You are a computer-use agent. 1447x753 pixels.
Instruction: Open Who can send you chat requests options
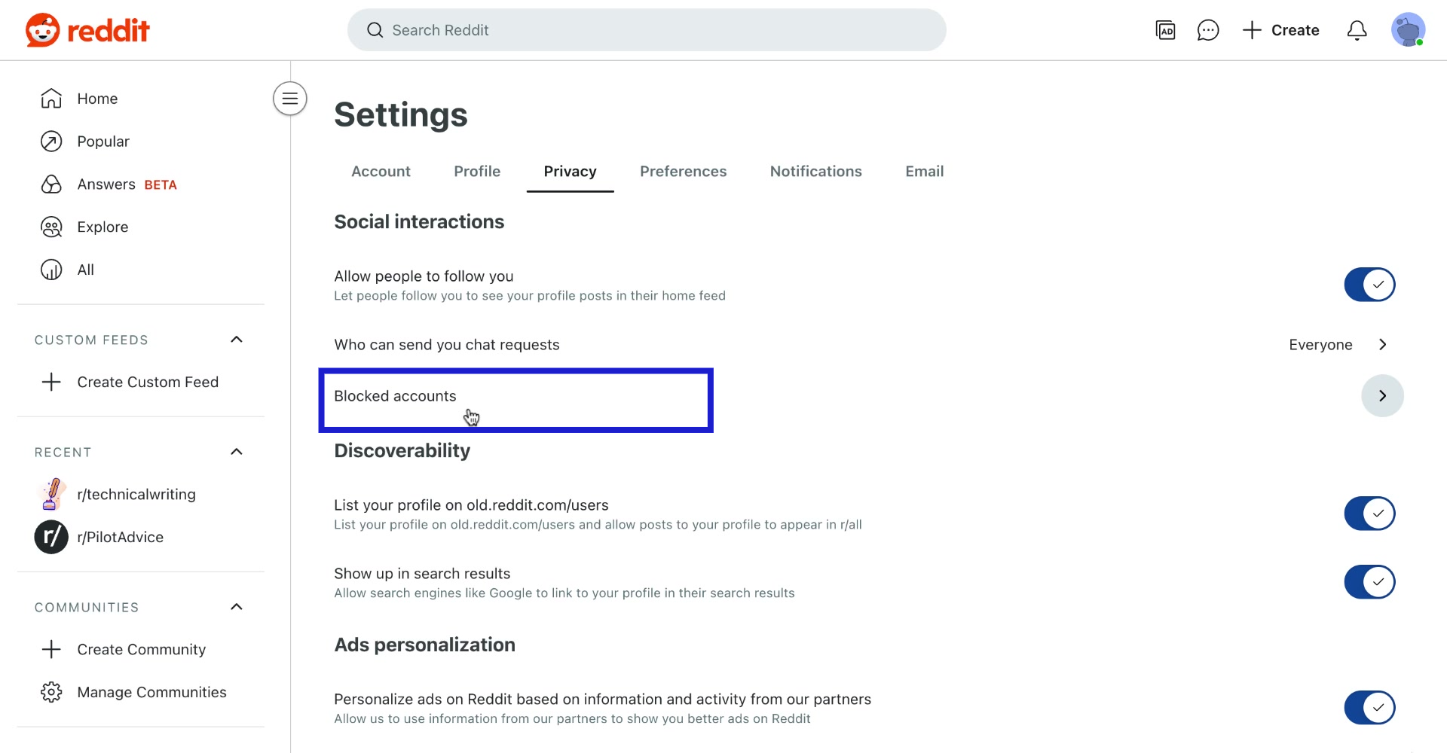pos(1383,344)
